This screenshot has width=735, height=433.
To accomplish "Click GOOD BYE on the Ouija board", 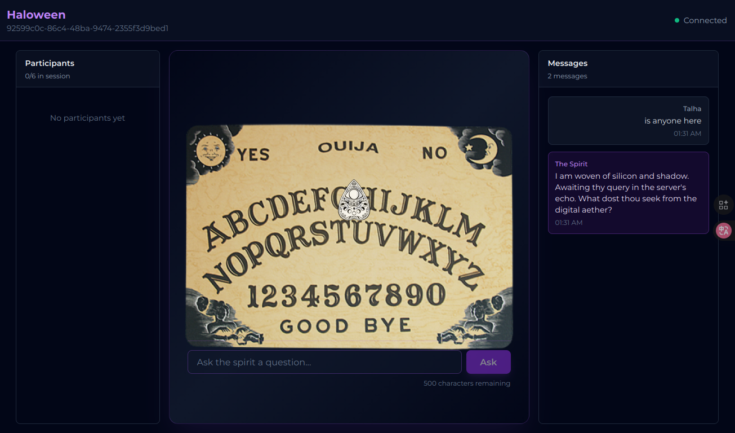I will point(345,325).
